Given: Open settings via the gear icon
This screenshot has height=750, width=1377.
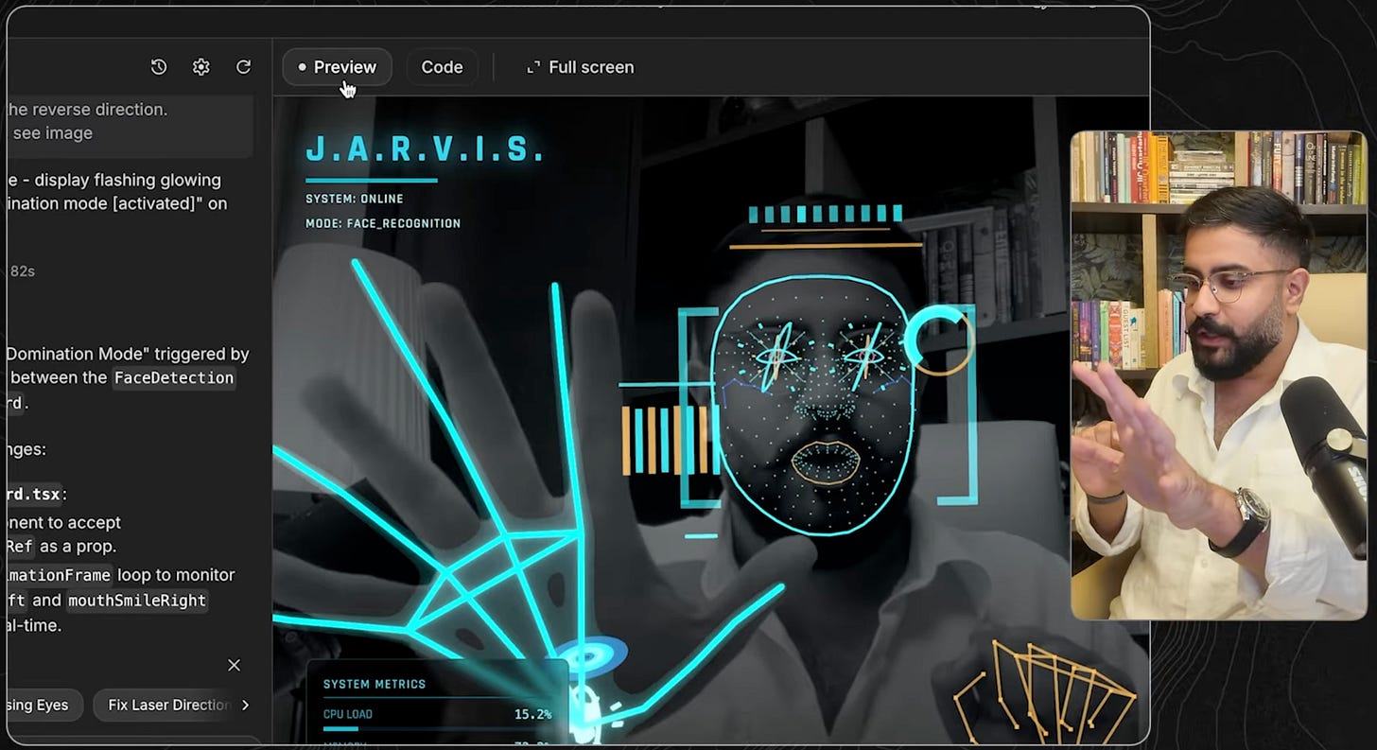Looking at the screenshot, I should pos(200,67).
